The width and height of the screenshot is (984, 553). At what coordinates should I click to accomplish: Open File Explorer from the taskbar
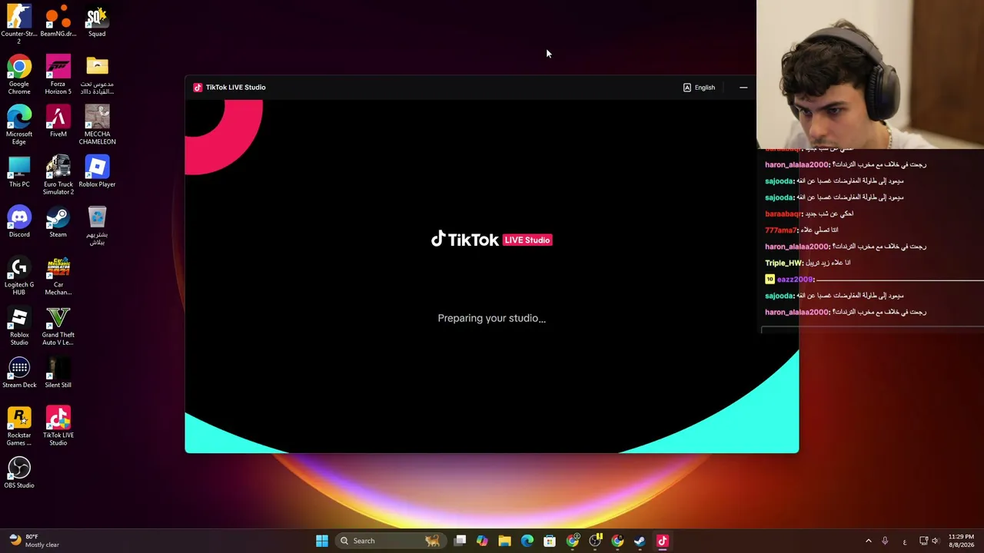pyautogui.click(x=504, y=541)
